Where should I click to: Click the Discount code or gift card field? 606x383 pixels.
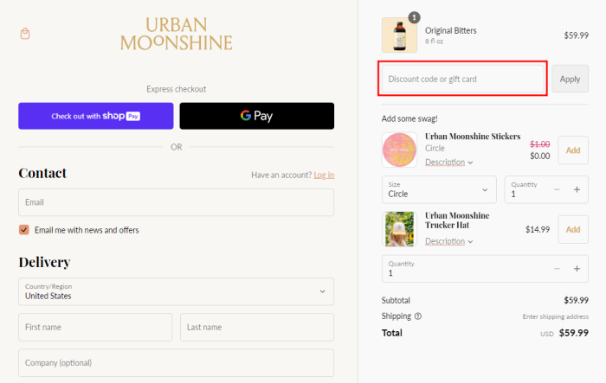pos(463,79)
